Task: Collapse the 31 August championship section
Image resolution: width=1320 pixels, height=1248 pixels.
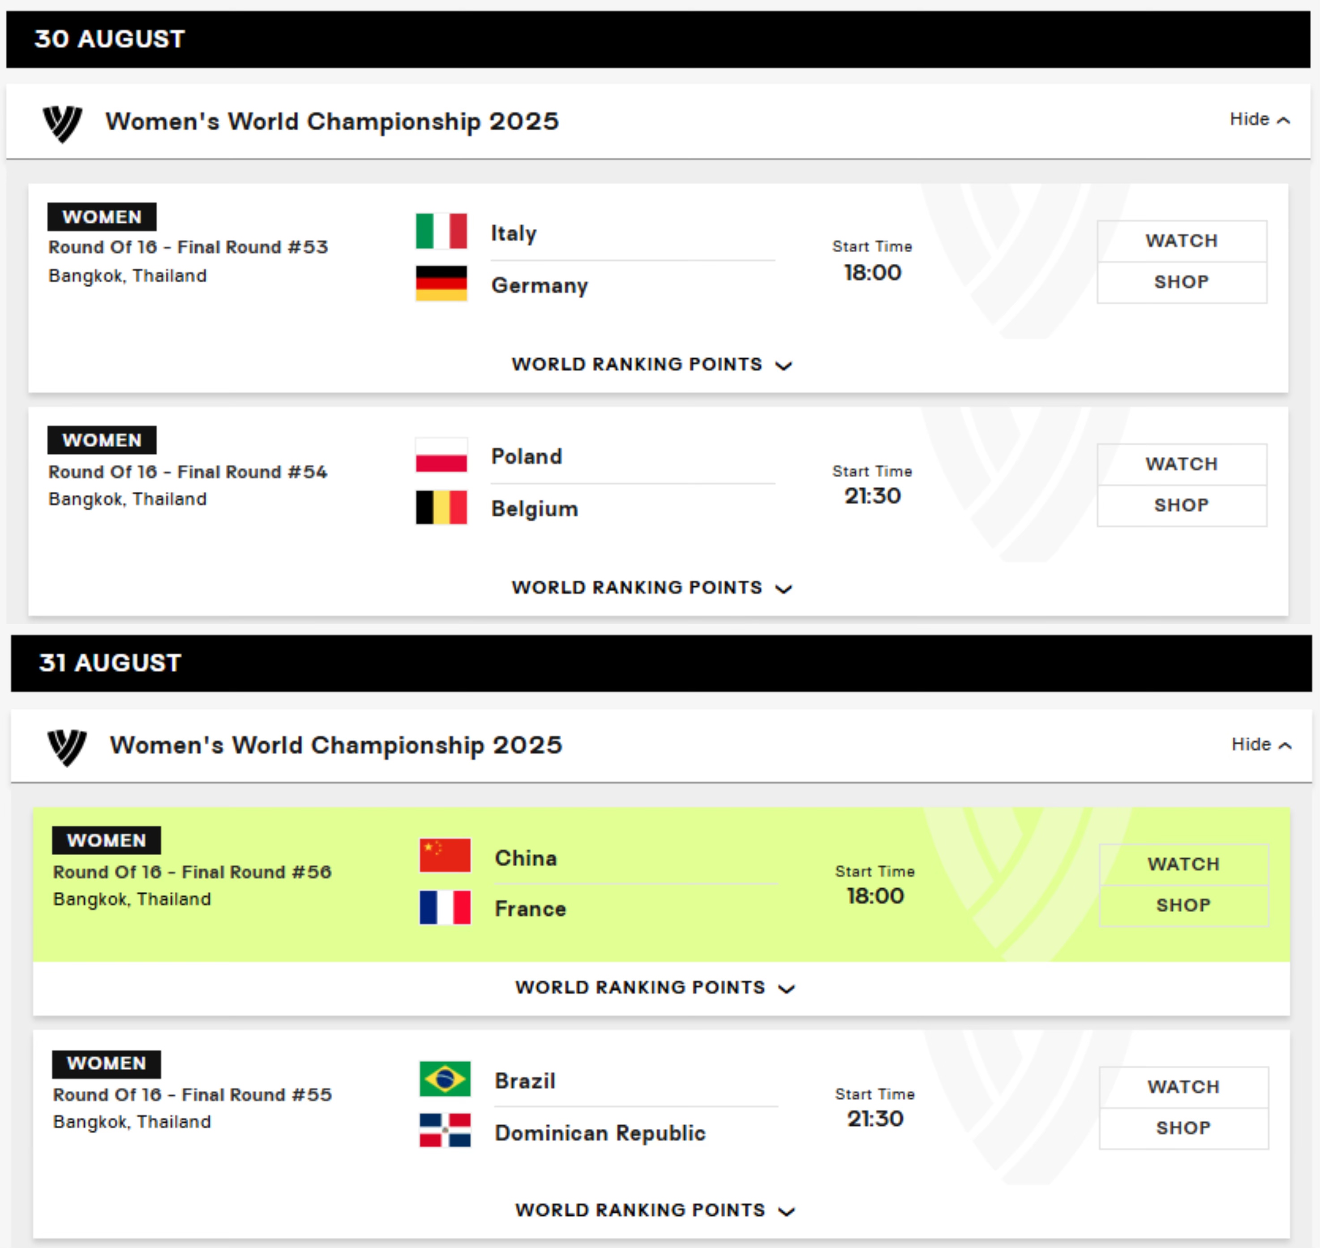Action: click(x=1261, y=744)
